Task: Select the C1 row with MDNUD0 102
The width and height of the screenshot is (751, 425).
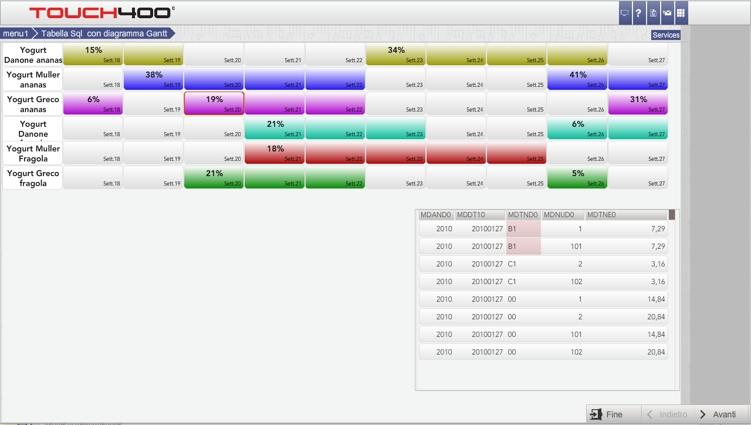Action: 543,282
